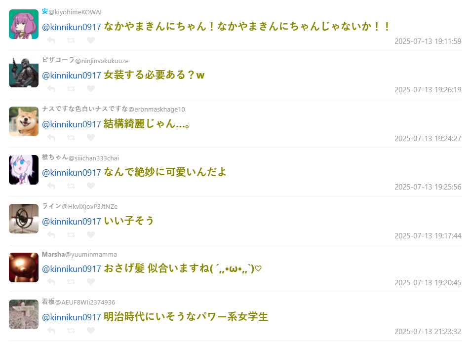The height and width of the screenshot is (344, 470).
Task: Open timestamp 2025-07-13 21:23:32
Action: 428,332
